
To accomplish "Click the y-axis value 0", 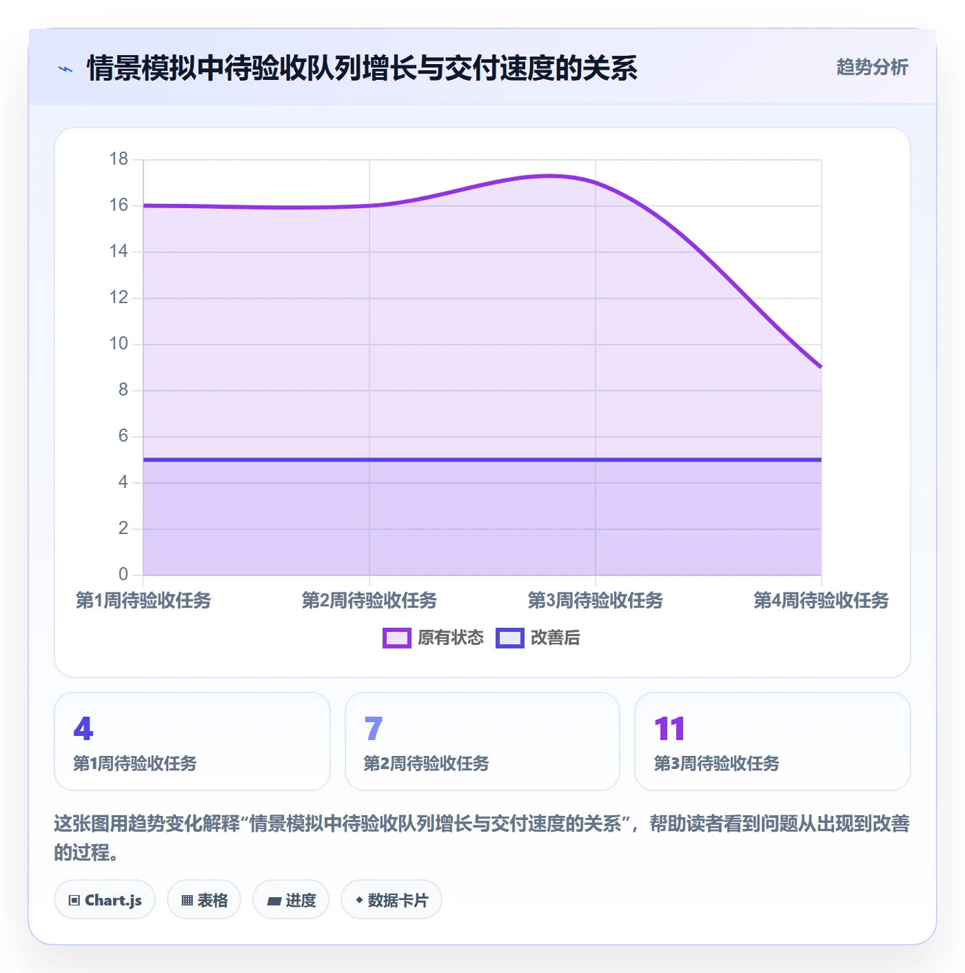I will coord(123,574).
